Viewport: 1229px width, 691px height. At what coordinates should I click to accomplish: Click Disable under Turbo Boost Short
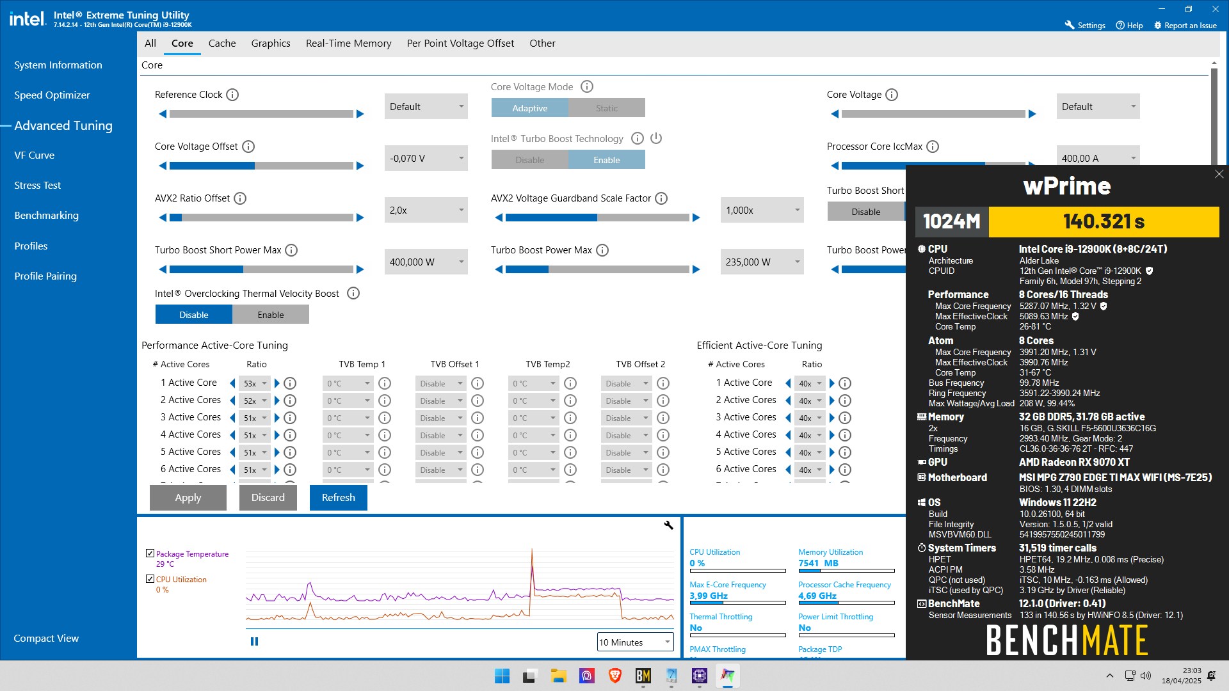coord(866,212)
